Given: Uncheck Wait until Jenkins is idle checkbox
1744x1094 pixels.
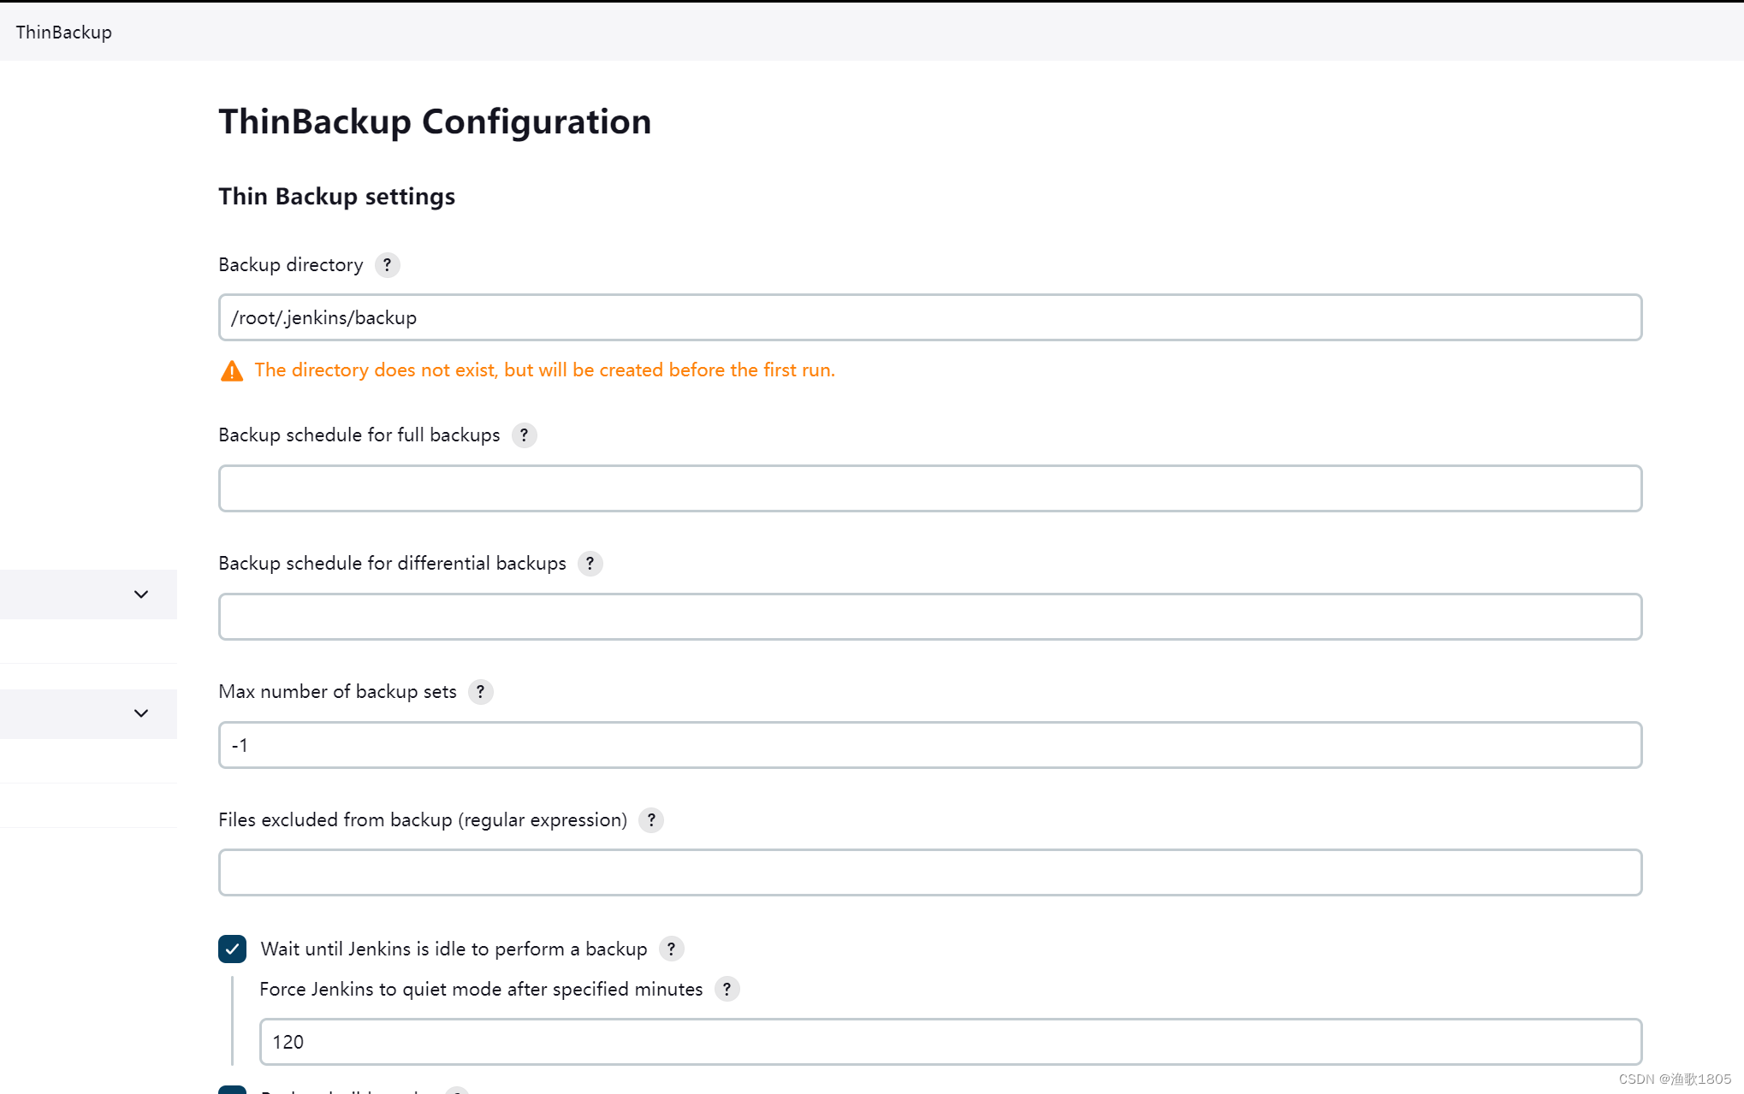Looking at the screenshot, I should pos(232,949).
